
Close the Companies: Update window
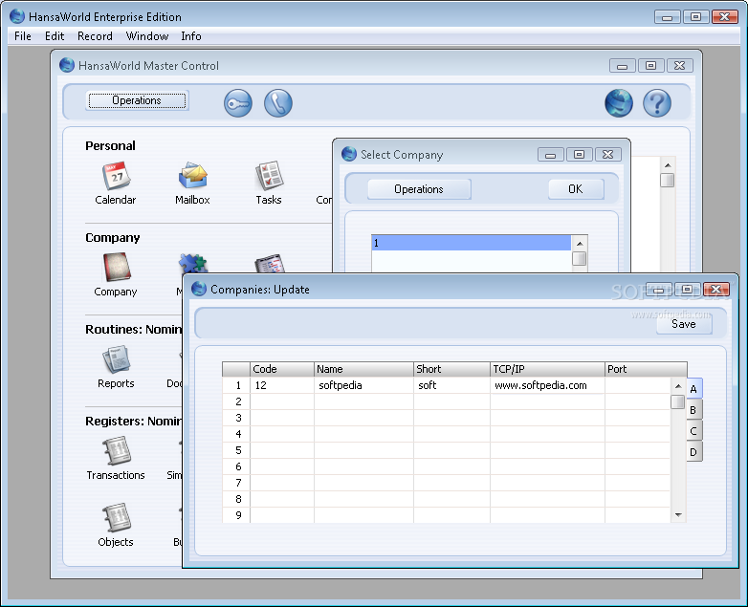click(x=716, y=290)
